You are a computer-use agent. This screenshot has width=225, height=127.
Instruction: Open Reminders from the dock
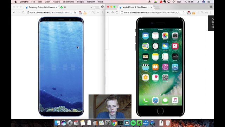pos(89,123)
